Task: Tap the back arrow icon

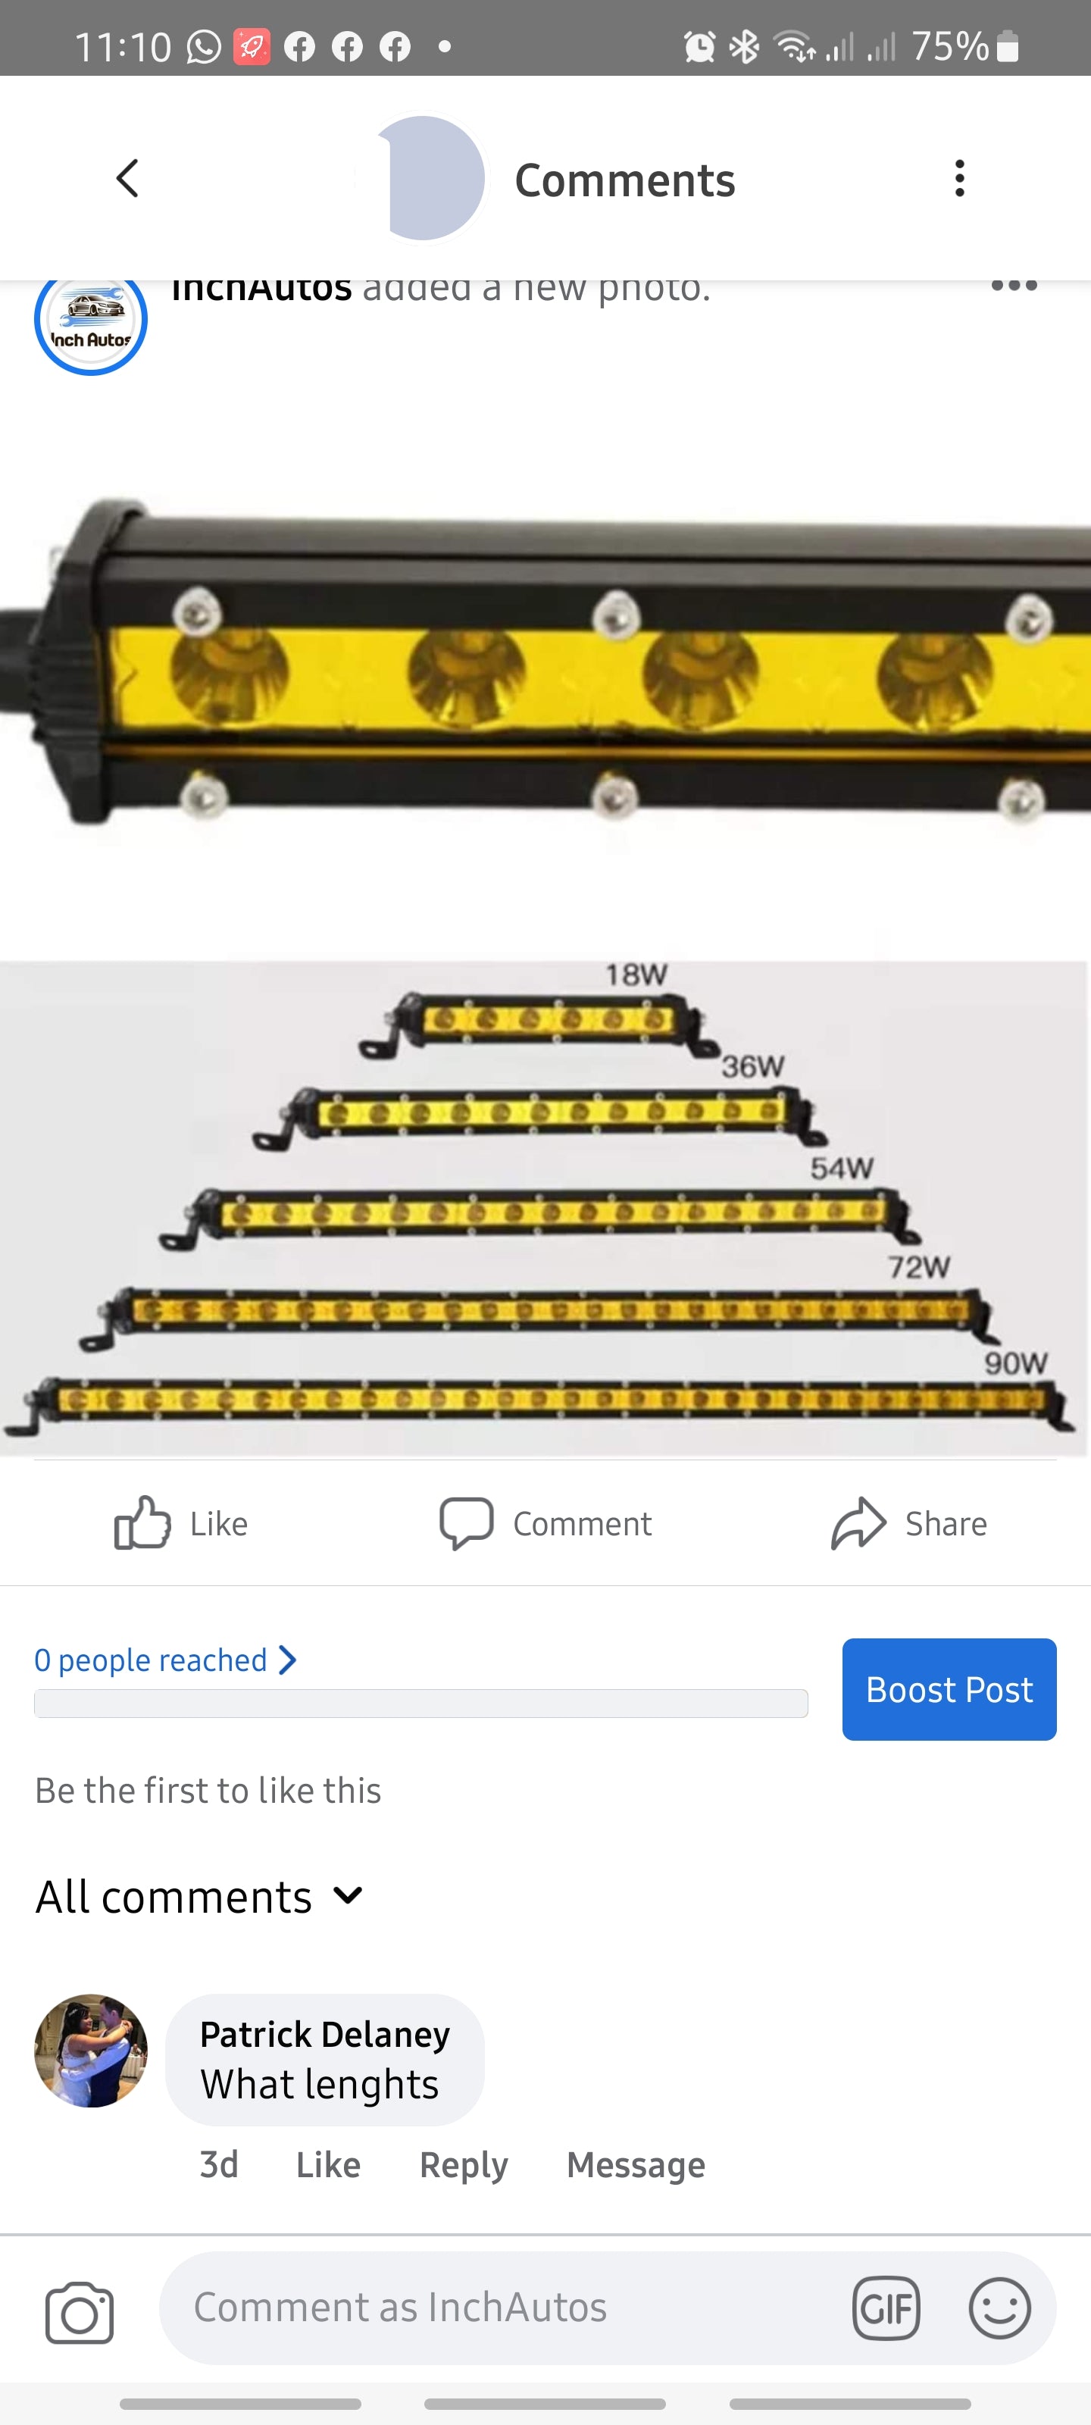Action: point(127,178)
